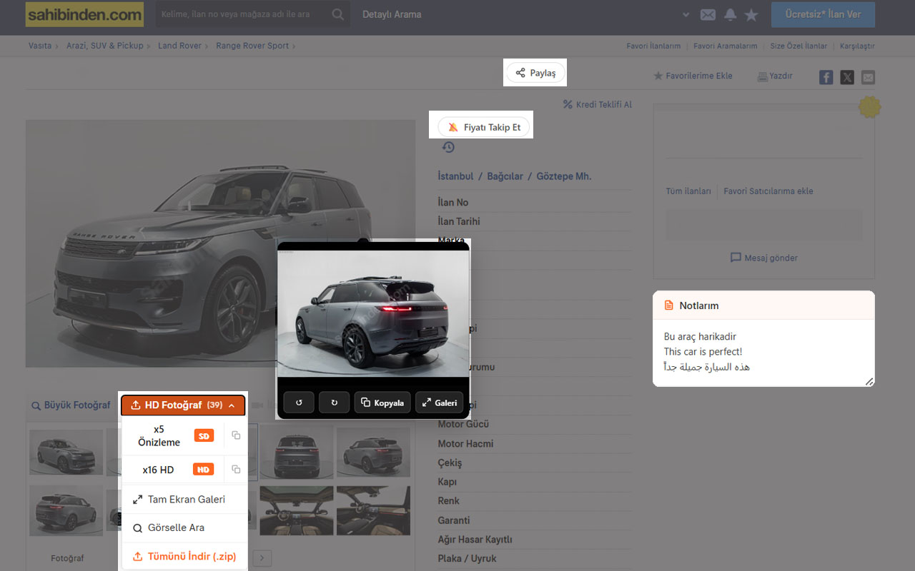The image size is (915, 571).
Task: Open the notifications bell in header
Action: 730,15
